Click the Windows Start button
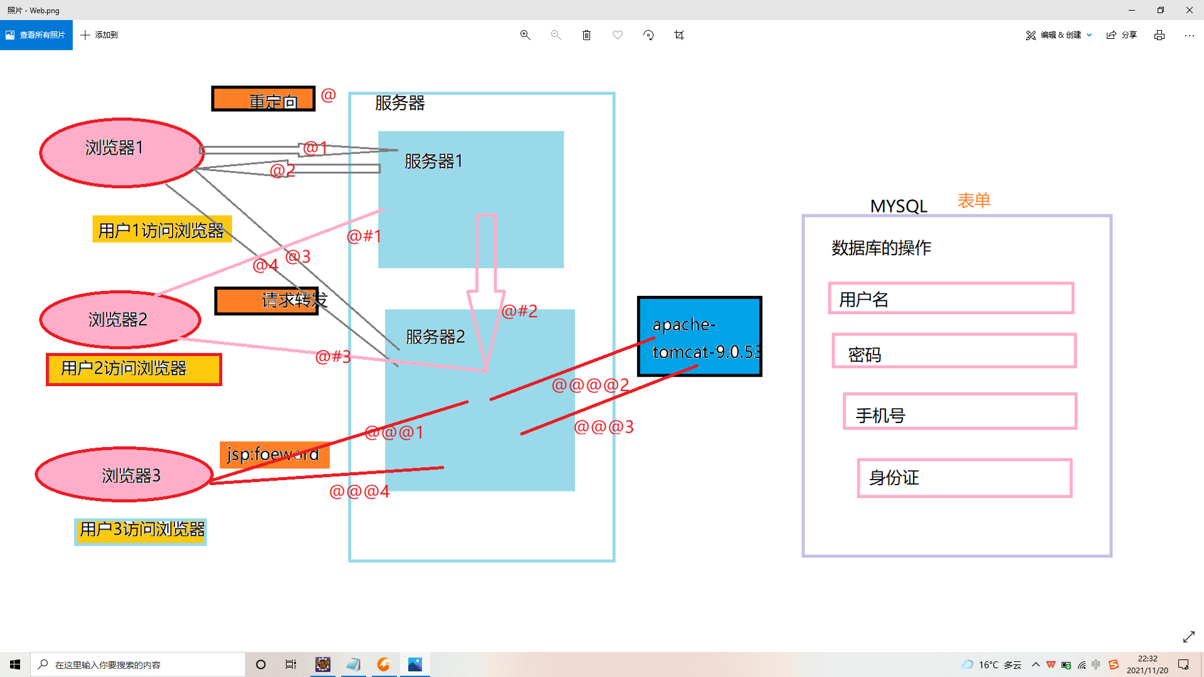Screen dimensions: 1204x677 coord(15,664)
